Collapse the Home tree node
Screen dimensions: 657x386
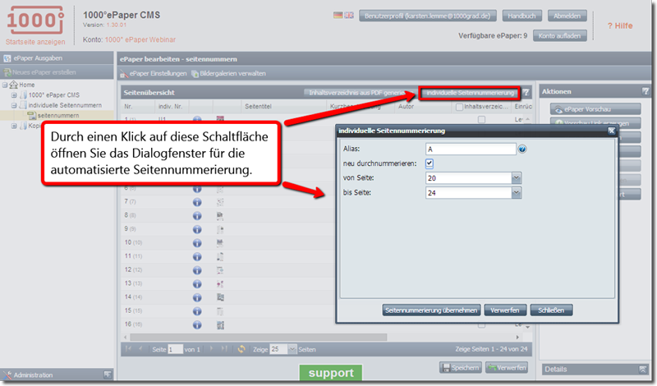5,85
